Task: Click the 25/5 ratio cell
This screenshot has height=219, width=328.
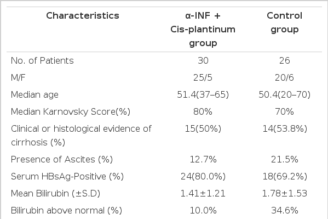Action: tap(203, 77)
